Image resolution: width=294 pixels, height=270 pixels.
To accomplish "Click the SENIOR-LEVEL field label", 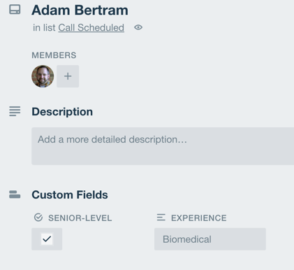I will pos(80,218).
